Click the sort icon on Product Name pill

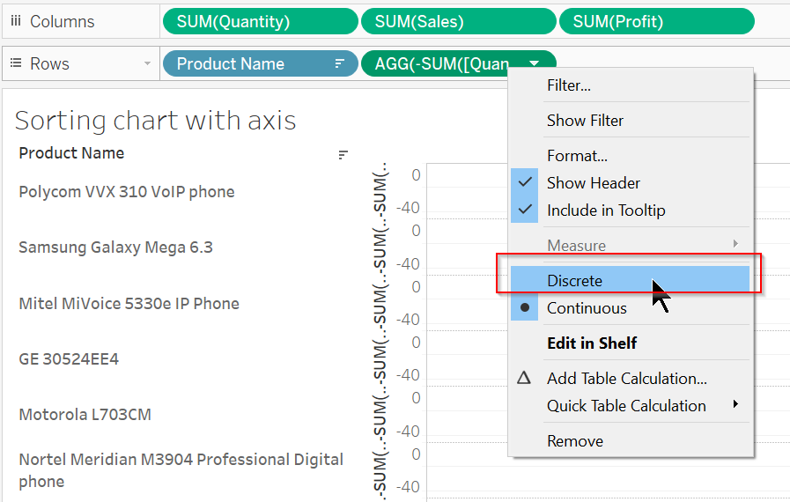[x=340, y=63]
